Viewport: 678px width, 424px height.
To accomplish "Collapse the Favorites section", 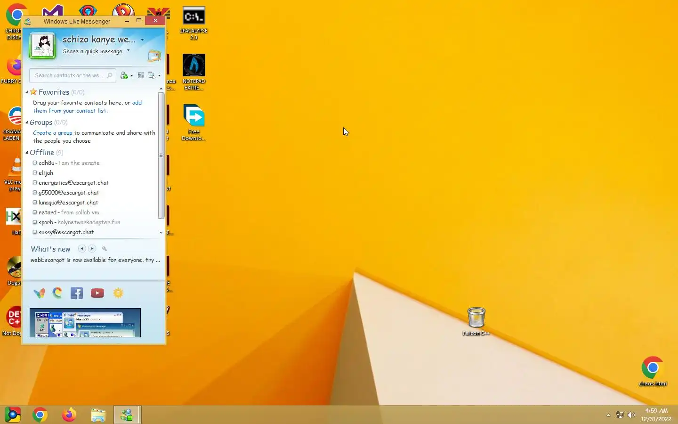I will 27,92.
